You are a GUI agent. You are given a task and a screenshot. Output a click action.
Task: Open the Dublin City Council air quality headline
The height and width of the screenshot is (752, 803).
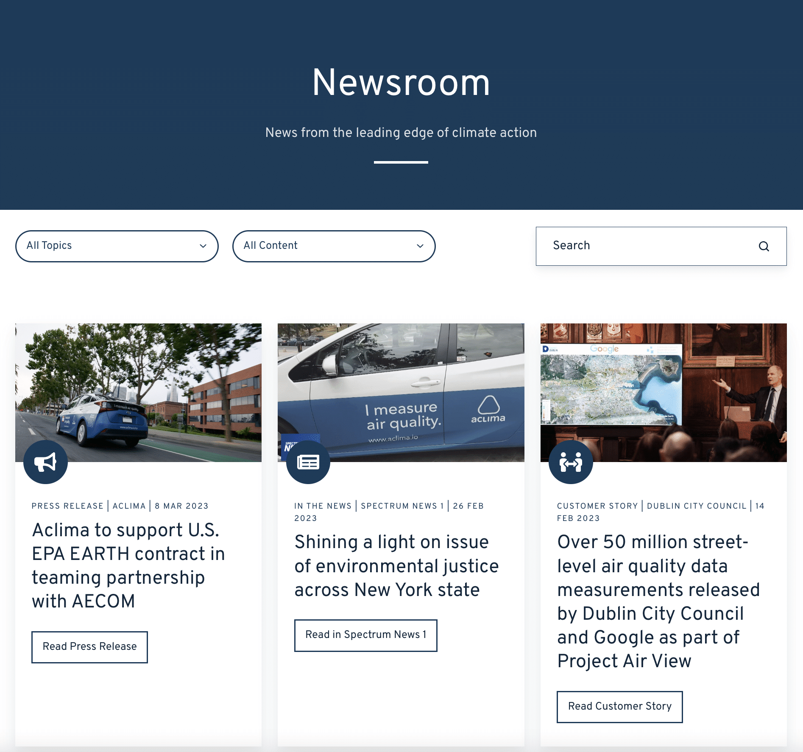658,601
